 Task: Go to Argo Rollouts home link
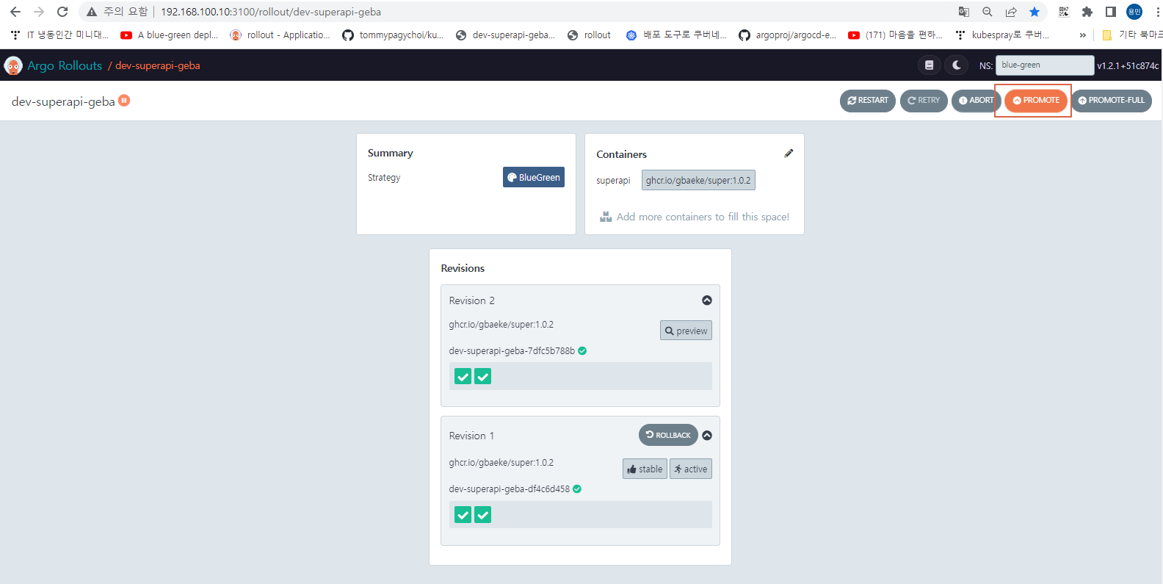click(x=65, y=65)
